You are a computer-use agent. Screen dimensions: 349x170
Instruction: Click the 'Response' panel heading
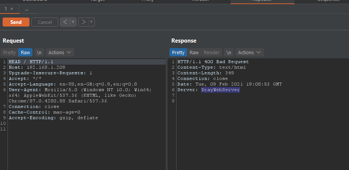coord(184,41)
